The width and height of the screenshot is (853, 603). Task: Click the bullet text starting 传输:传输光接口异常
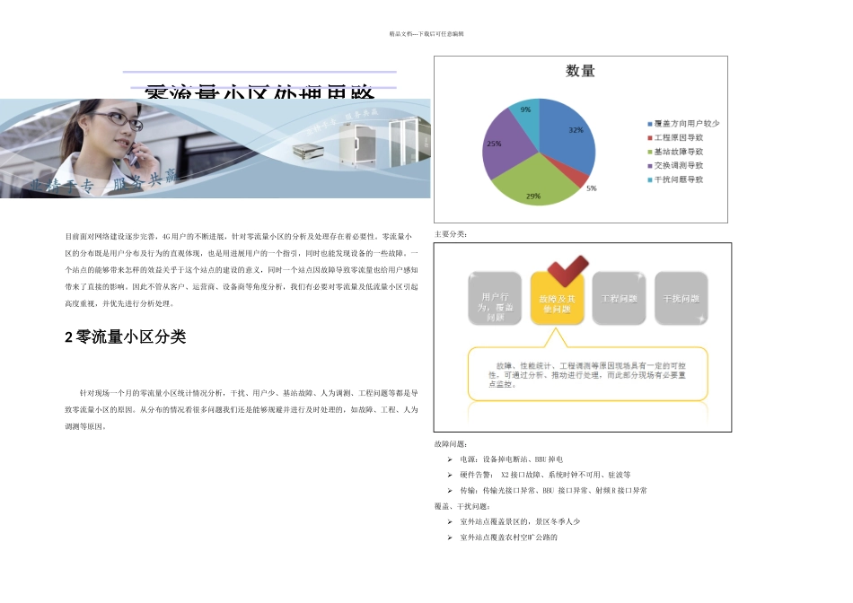[x=553, y=491]
